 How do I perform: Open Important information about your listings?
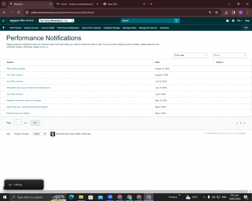pos(24,100)
